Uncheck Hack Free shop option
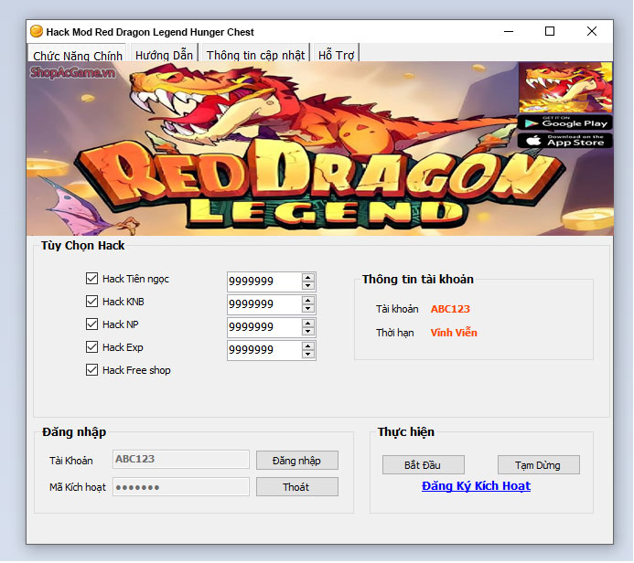The width and height of the screenshot is (634, 563). click(x=91, y=370)
